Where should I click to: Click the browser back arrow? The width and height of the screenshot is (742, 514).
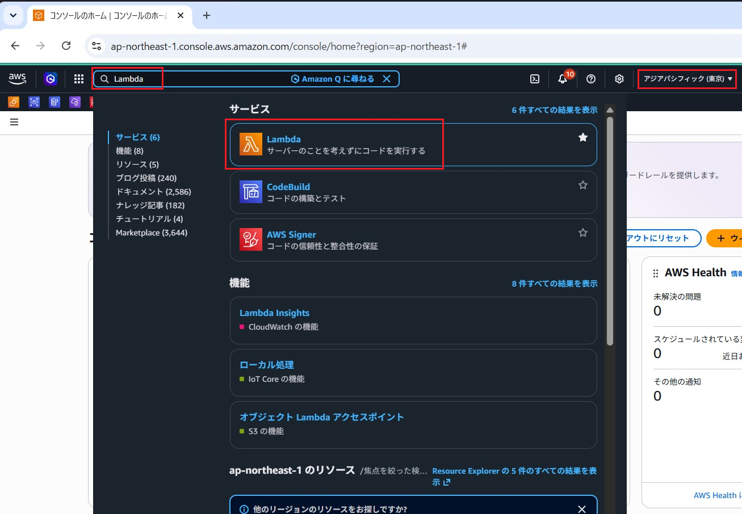(15, 46)
